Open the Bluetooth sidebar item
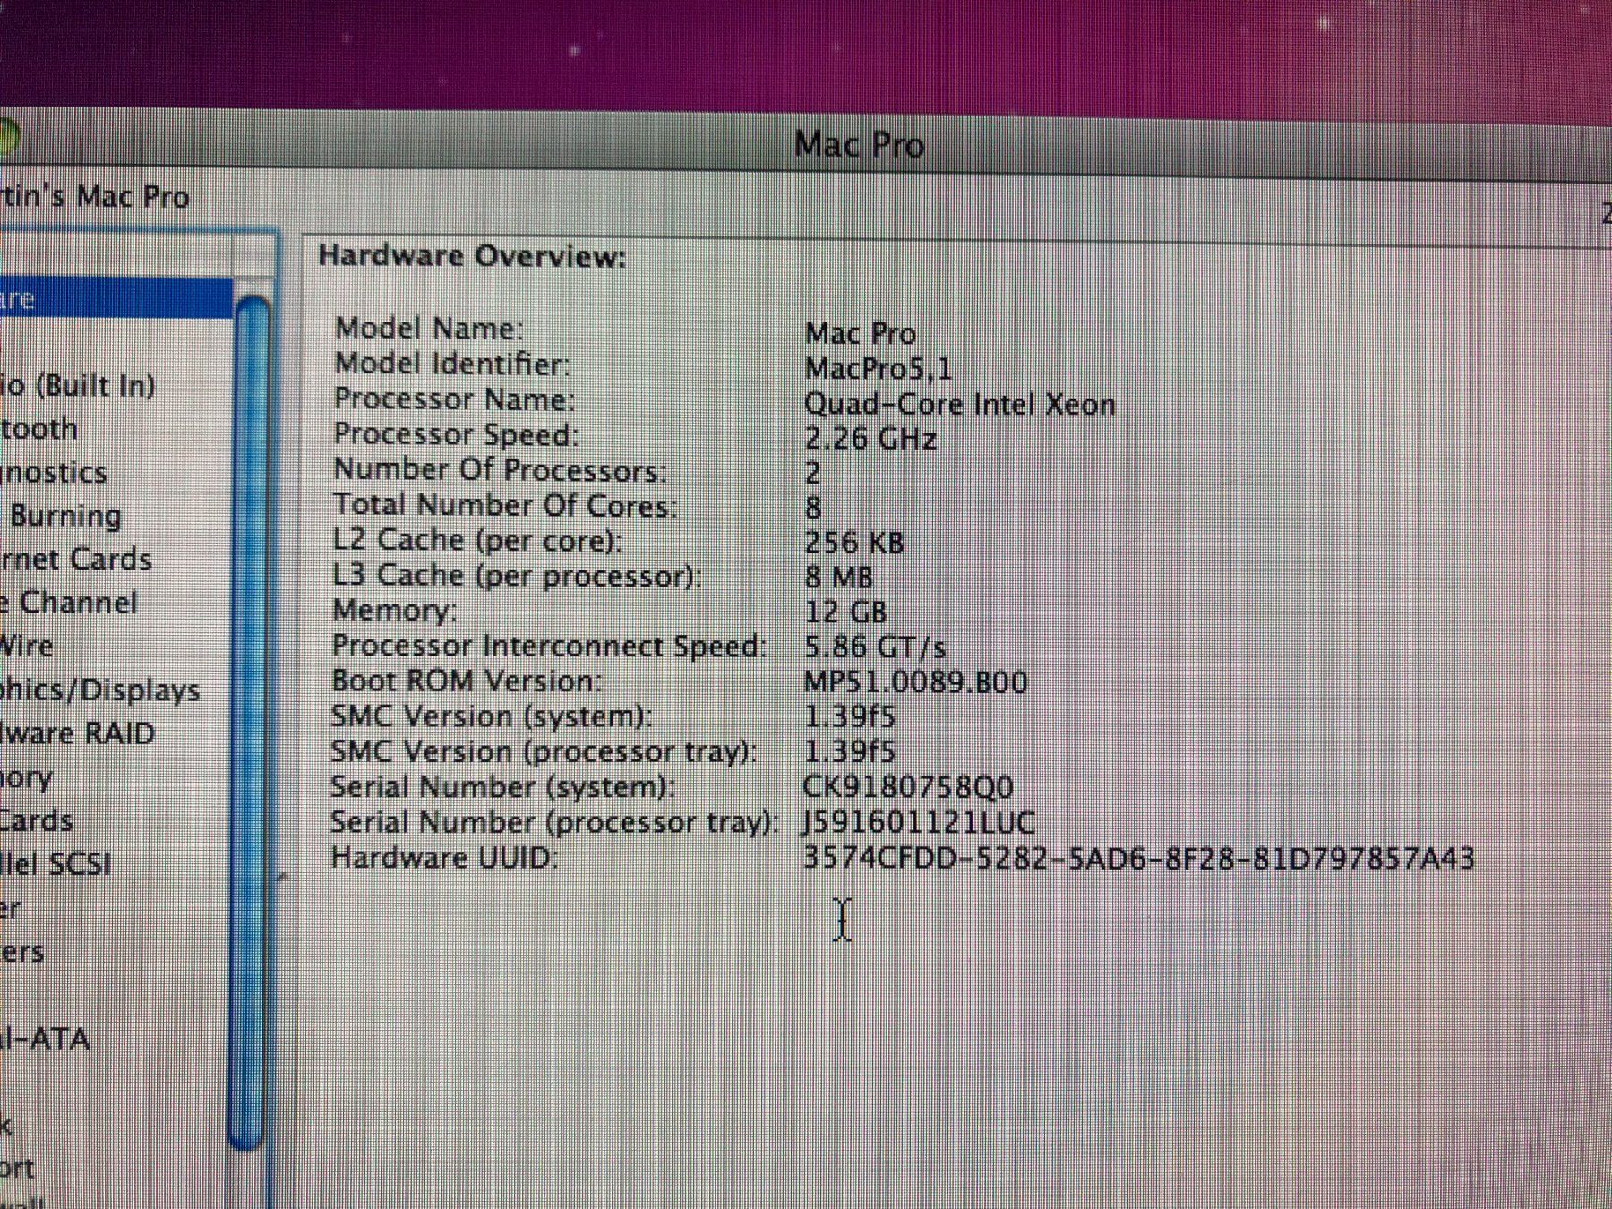Screen dimensions: 1612x1209 pyautogui.click(x=39, y=429)
